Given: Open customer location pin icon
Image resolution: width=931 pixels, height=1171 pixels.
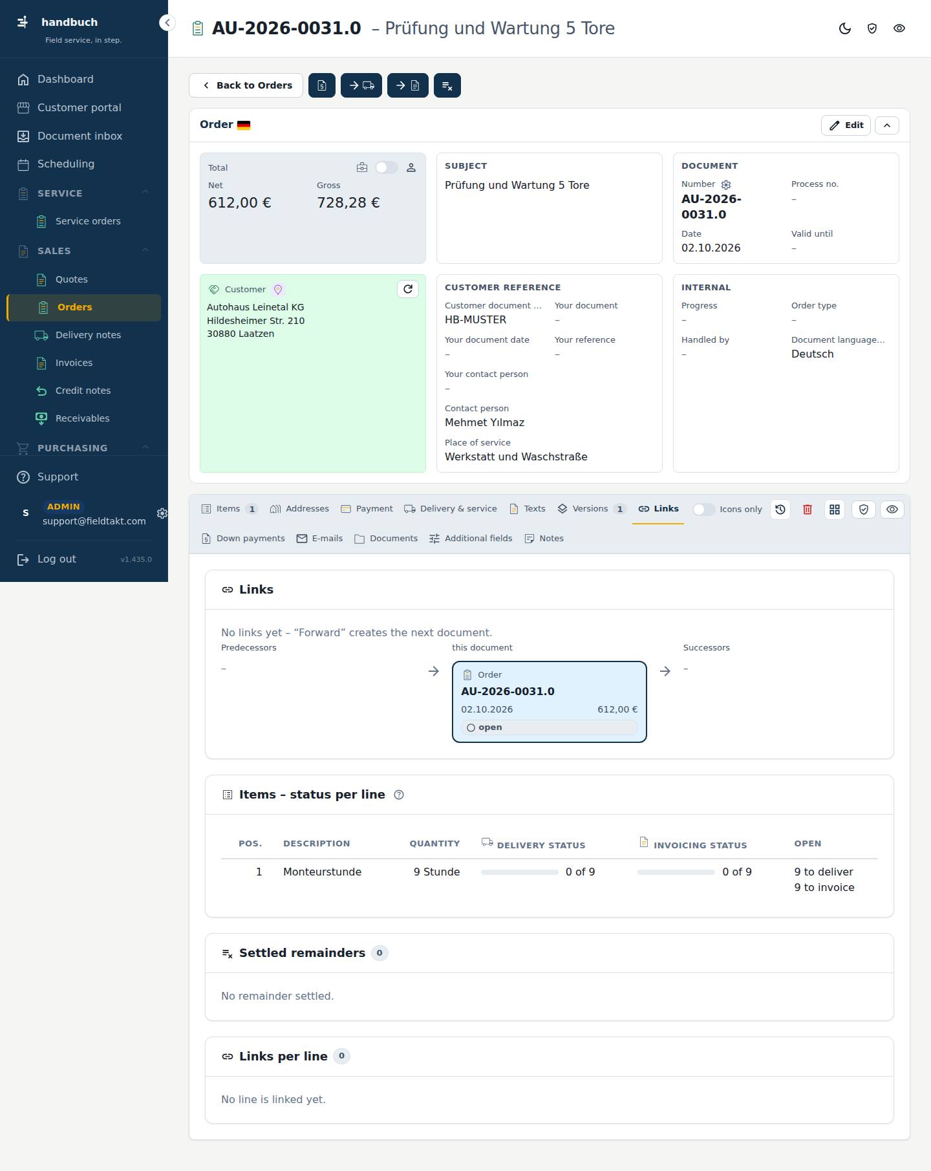Looking at the screenshot, I should 278,290.
